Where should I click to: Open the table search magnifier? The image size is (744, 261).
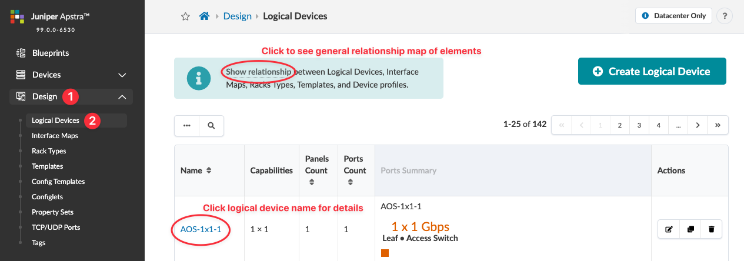211,125
